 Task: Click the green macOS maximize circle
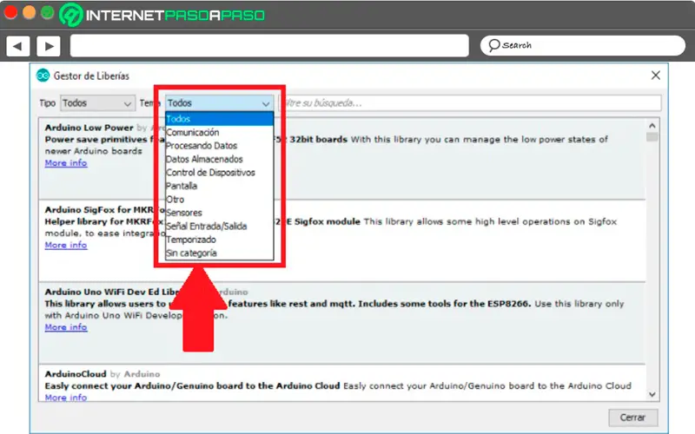click(x=48, y=12)
